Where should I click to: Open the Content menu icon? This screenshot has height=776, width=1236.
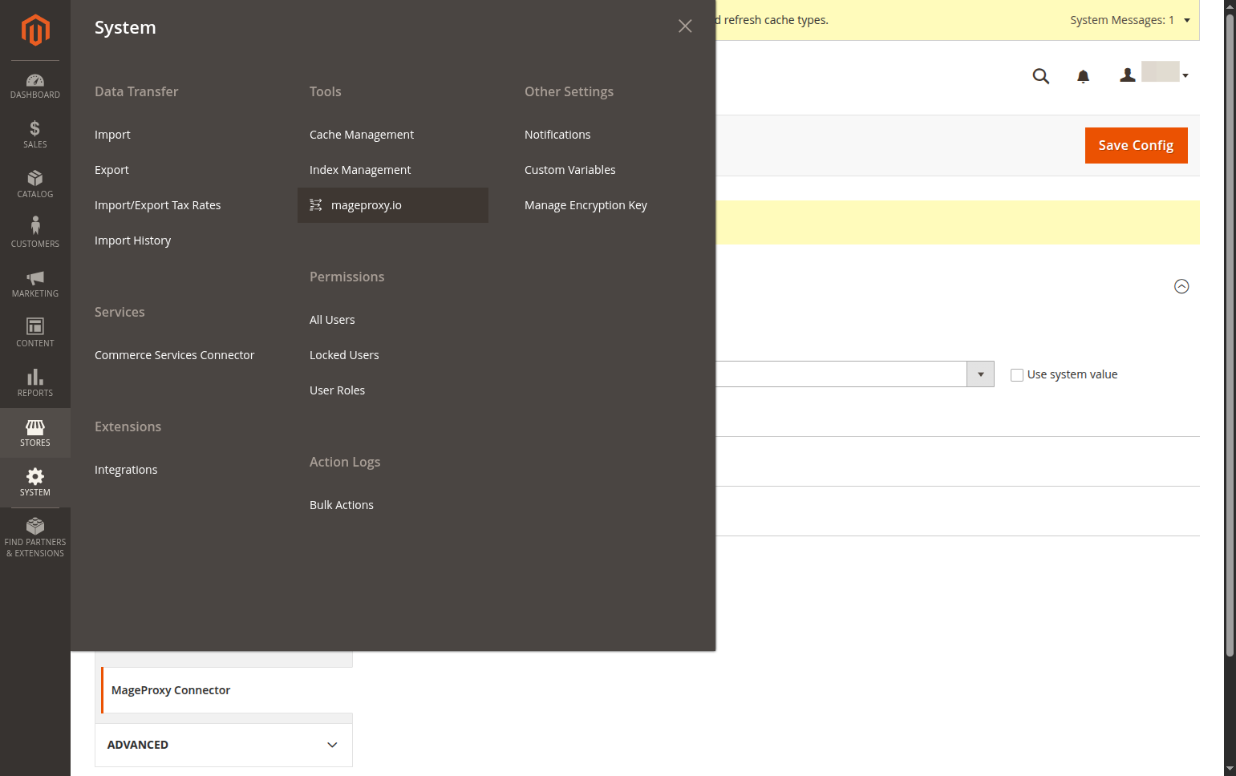point(35,326)
